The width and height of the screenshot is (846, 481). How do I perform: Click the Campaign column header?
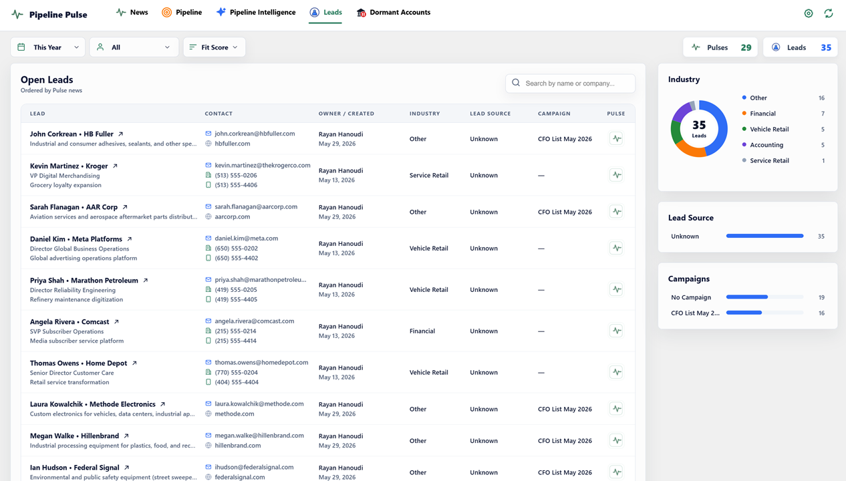[x=554, y=114]
